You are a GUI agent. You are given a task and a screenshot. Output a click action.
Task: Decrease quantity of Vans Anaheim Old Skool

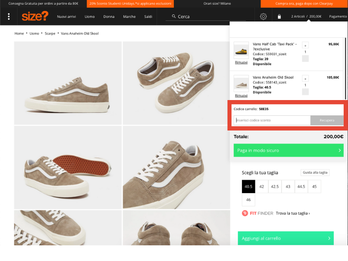point(305,92)
